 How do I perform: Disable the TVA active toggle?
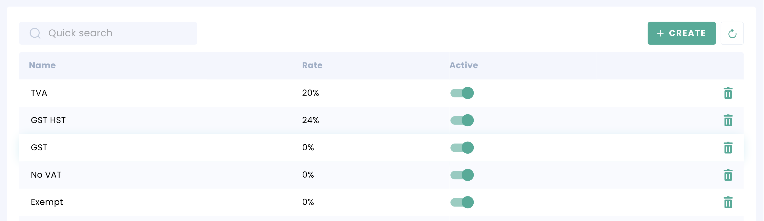click(462, 93)
